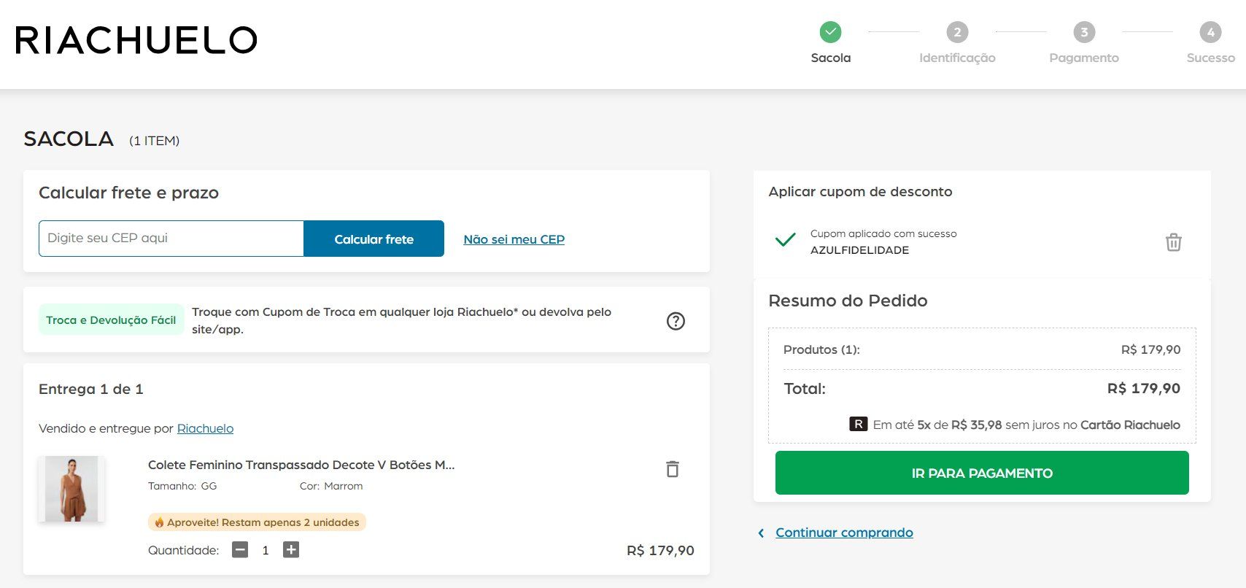Click the IR PARA PAGAMENTO button

[982, 473]
